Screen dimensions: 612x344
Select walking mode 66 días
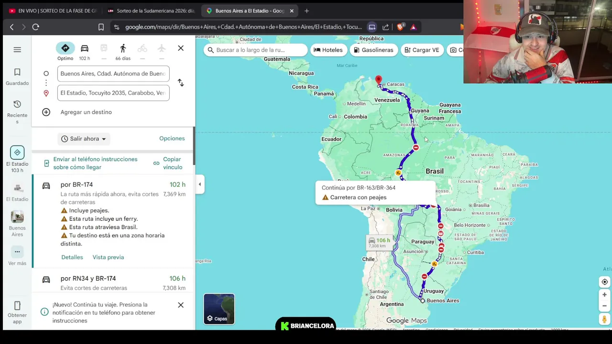pos(123,51)
